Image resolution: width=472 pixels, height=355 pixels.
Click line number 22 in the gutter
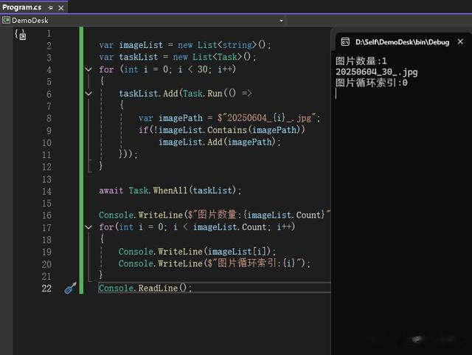(46, 289)
